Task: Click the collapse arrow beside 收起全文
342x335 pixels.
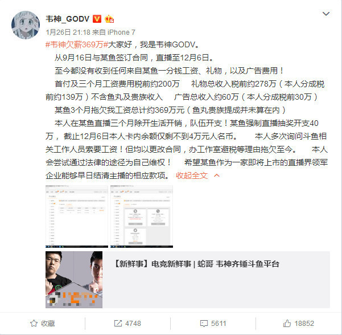Action: tap(217, 175)
